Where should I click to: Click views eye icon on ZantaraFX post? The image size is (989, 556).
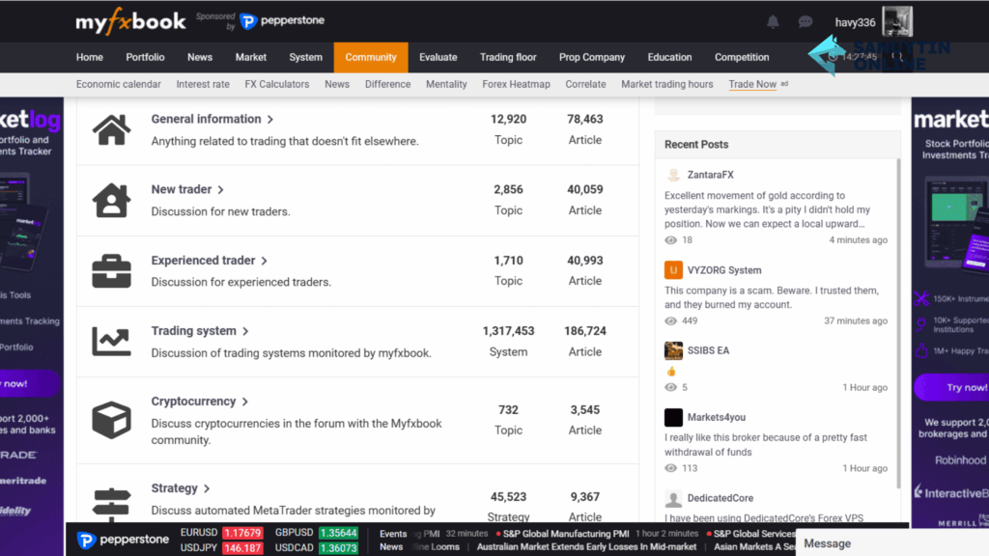coord(670,240)
